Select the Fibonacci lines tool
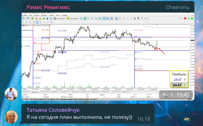 [138, 18]
